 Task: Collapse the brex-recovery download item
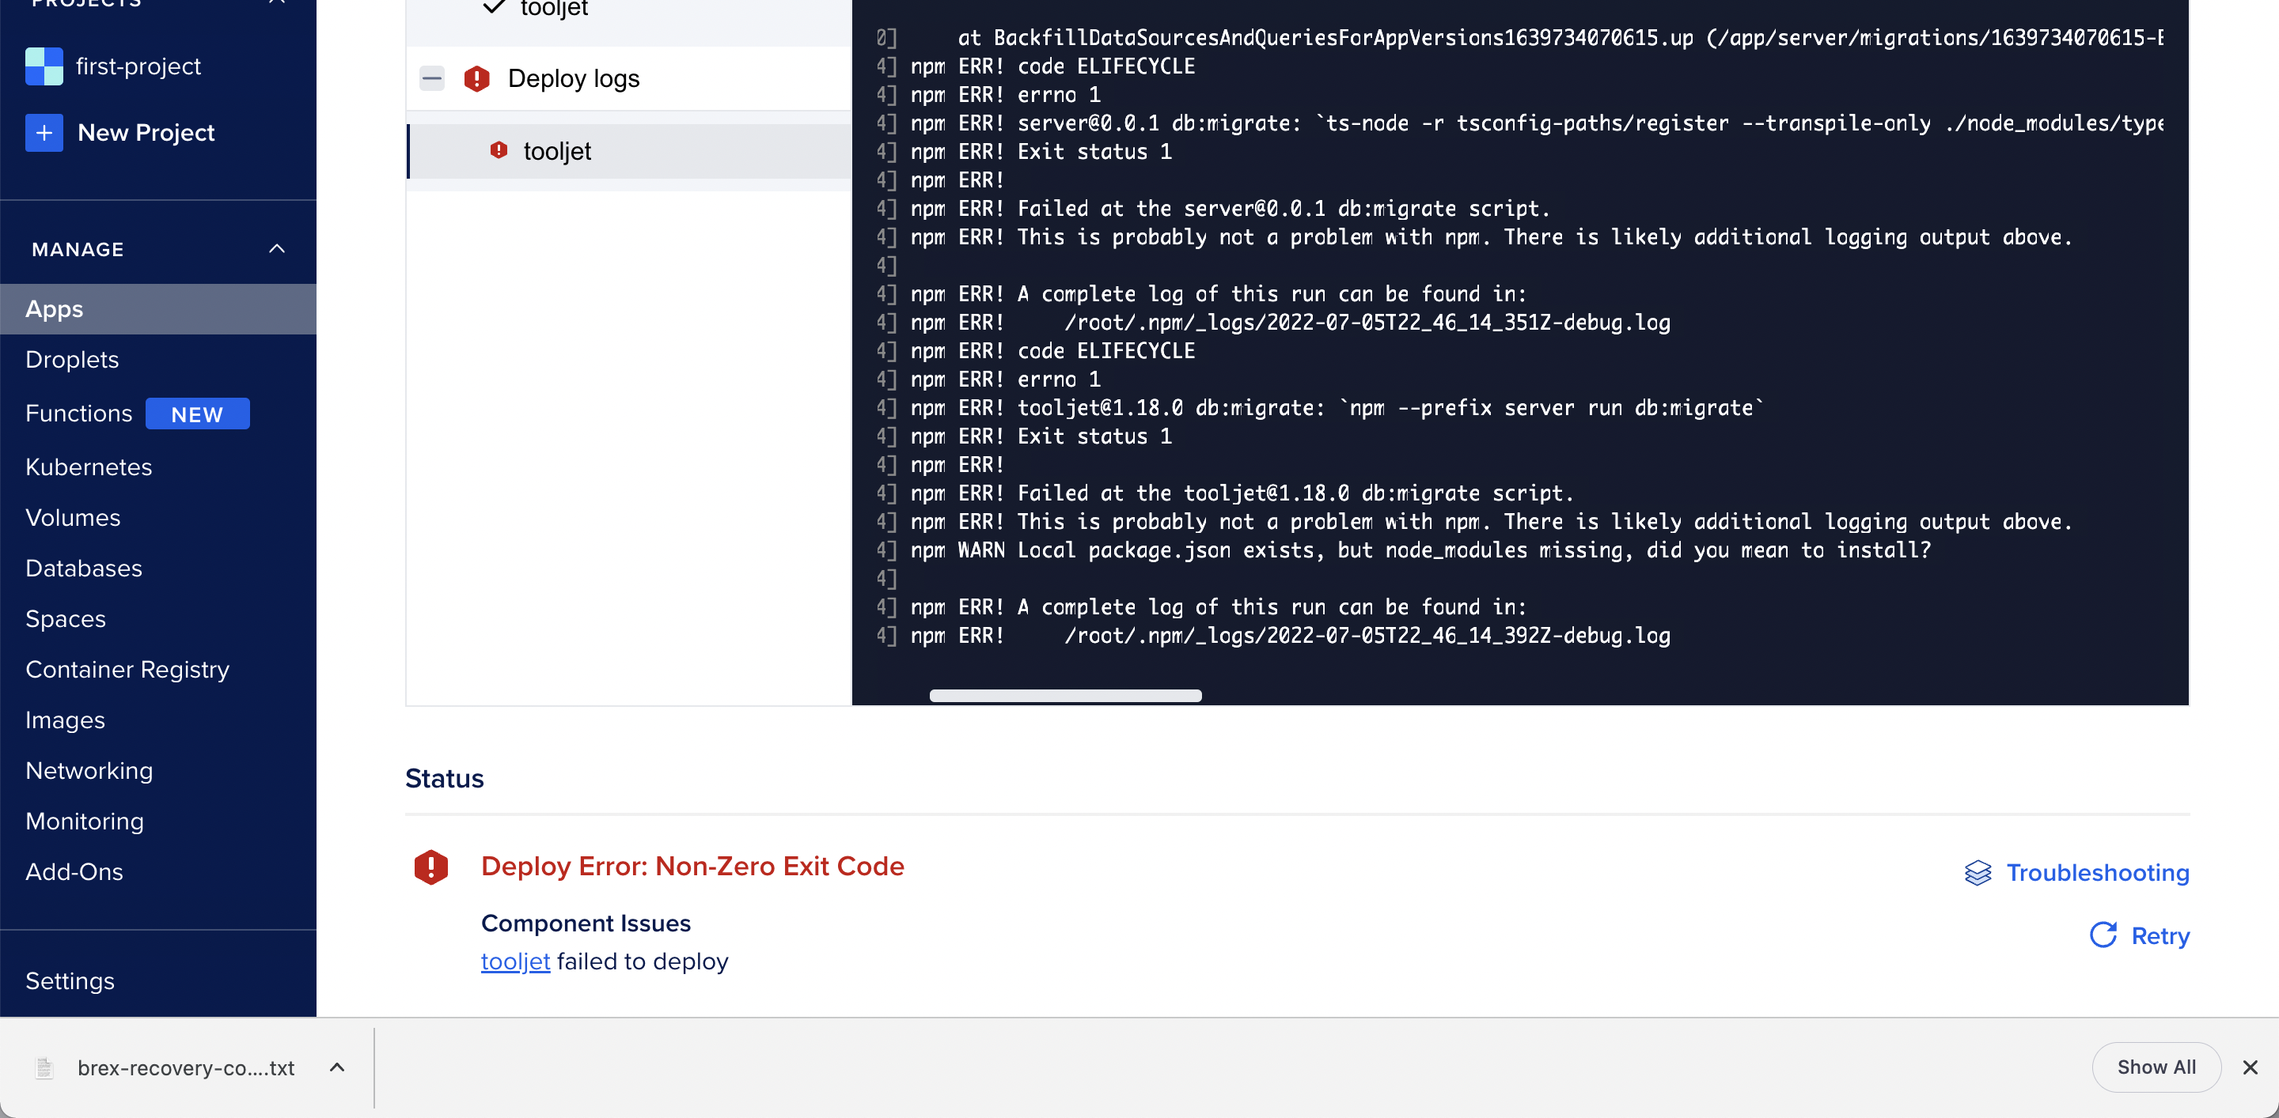click(336, 1067)
